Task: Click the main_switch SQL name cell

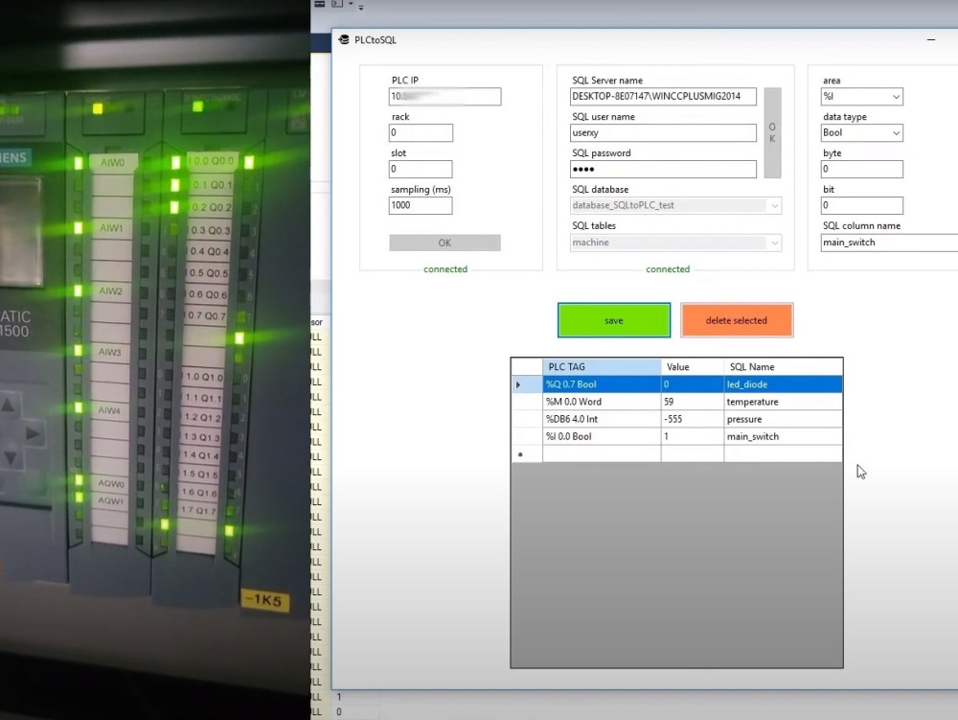Action: [784, 436]
